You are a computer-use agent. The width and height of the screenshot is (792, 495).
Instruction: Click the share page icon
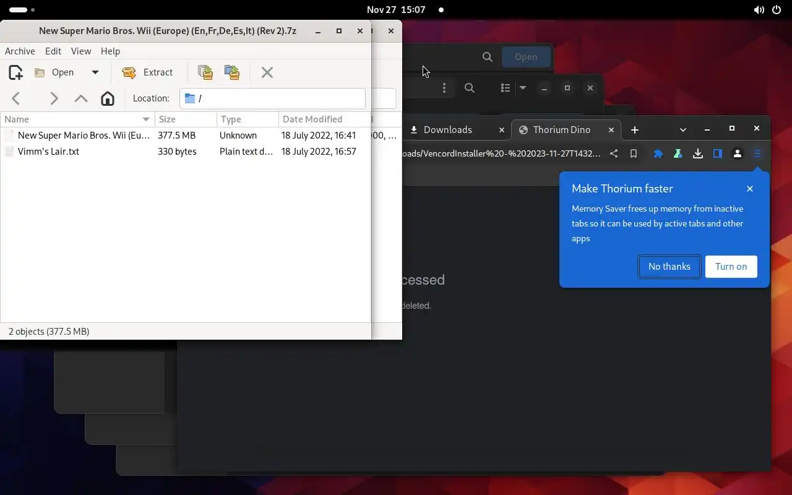pos(614,154)
